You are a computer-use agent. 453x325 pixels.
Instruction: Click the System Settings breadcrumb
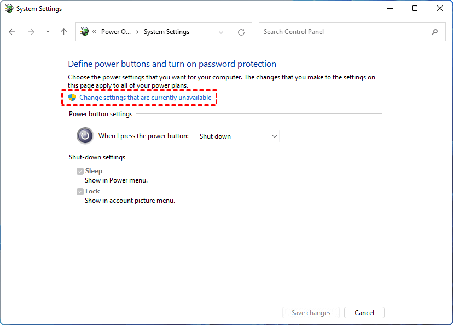click(166, 32)
